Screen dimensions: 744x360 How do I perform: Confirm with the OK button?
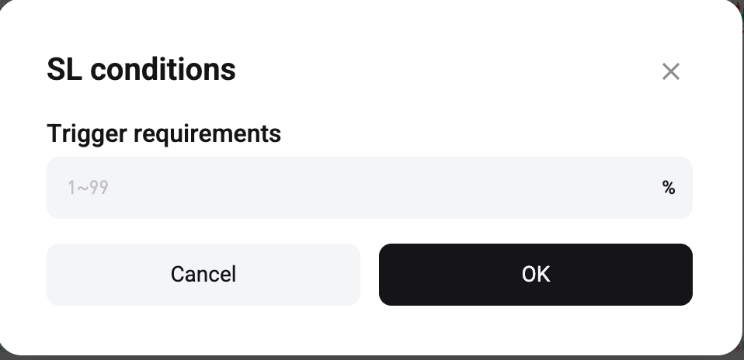(x=536, y=275)
